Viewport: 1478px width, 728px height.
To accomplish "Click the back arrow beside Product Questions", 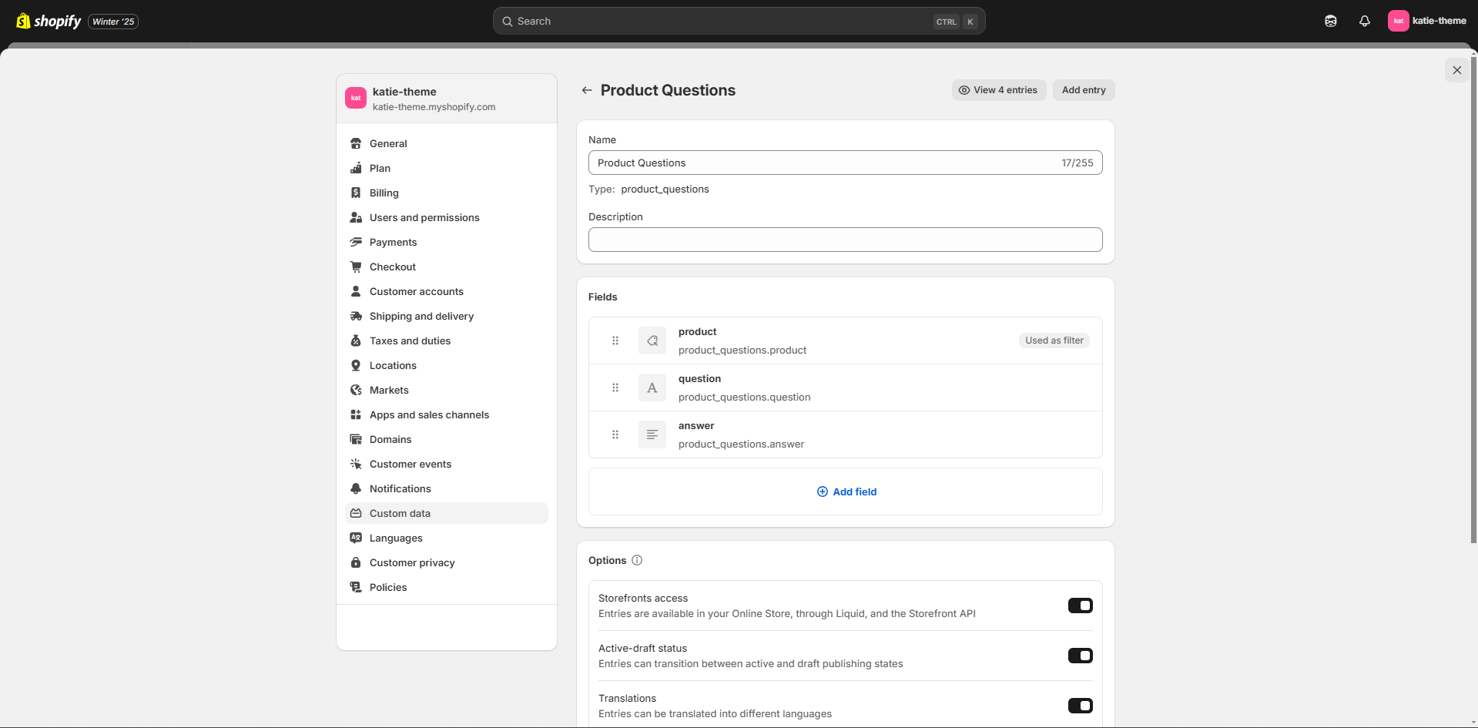I will click(x=587, y=90).
